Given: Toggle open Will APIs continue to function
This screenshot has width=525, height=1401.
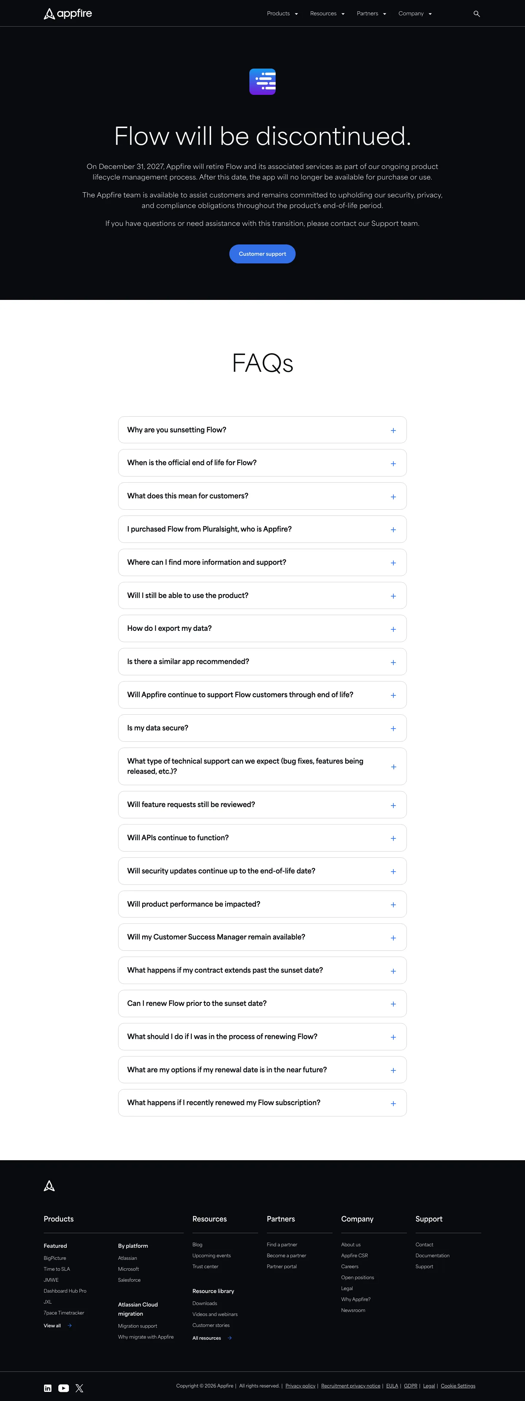Looking at the screenshot, I should (262, 838).
